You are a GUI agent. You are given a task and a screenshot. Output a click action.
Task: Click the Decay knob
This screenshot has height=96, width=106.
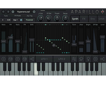point(65,18)
